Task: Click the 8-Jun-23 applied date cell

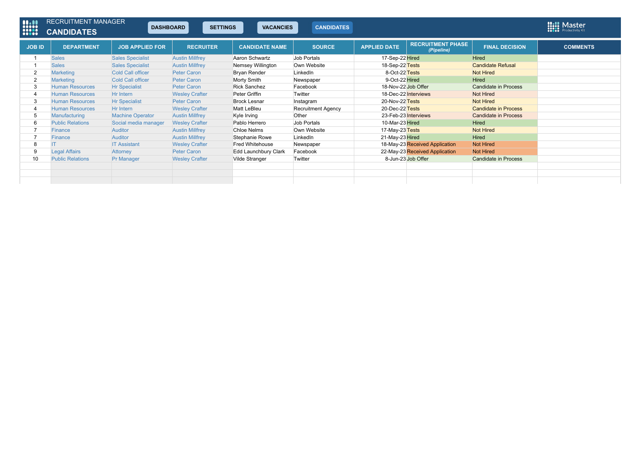Action: 380,159
